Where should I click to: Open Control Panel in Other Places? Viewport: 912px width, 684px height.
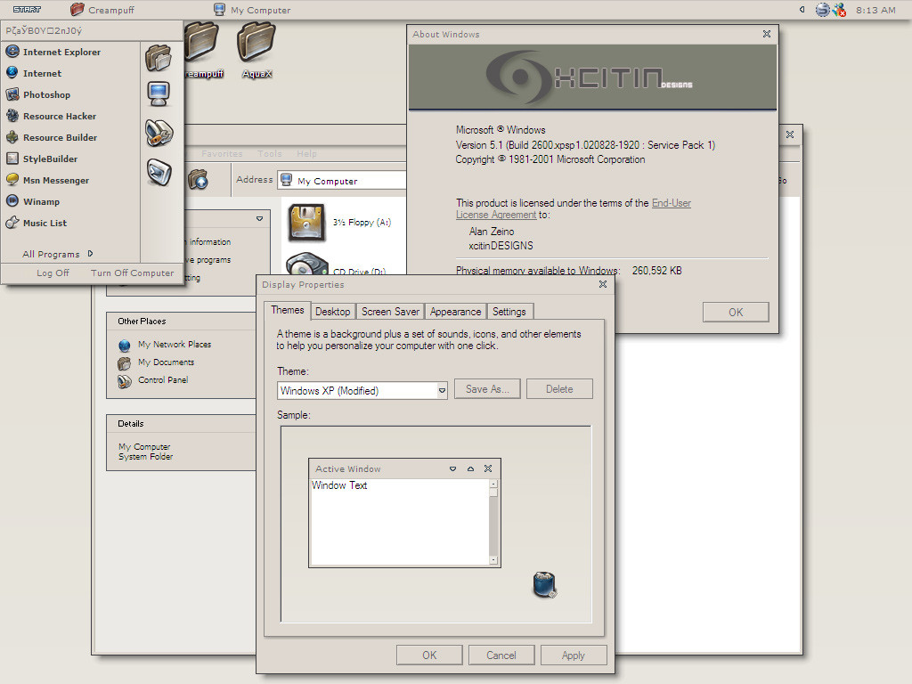(153, 380)
